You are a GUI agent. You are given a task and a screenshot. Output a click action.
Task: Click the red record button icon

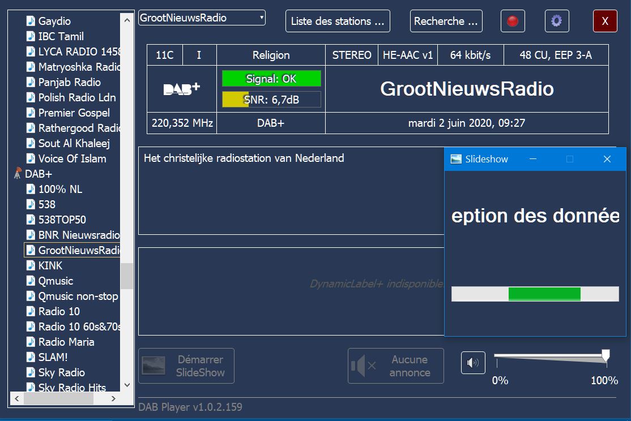(x=513, y=21)
